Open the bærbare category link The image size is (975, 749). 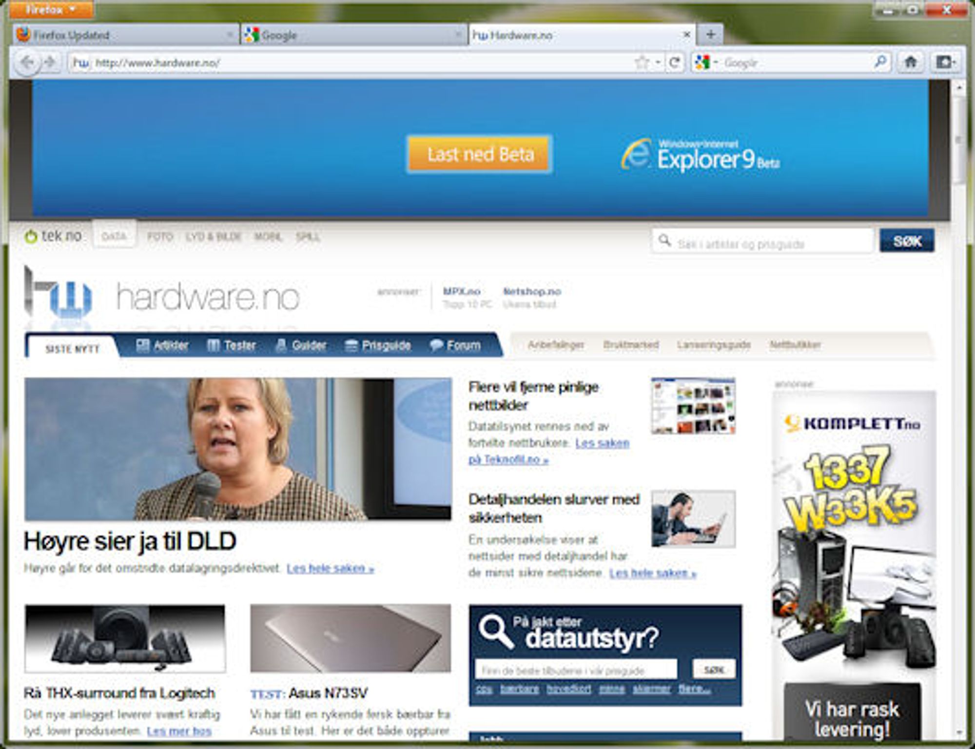pos(519,689)
